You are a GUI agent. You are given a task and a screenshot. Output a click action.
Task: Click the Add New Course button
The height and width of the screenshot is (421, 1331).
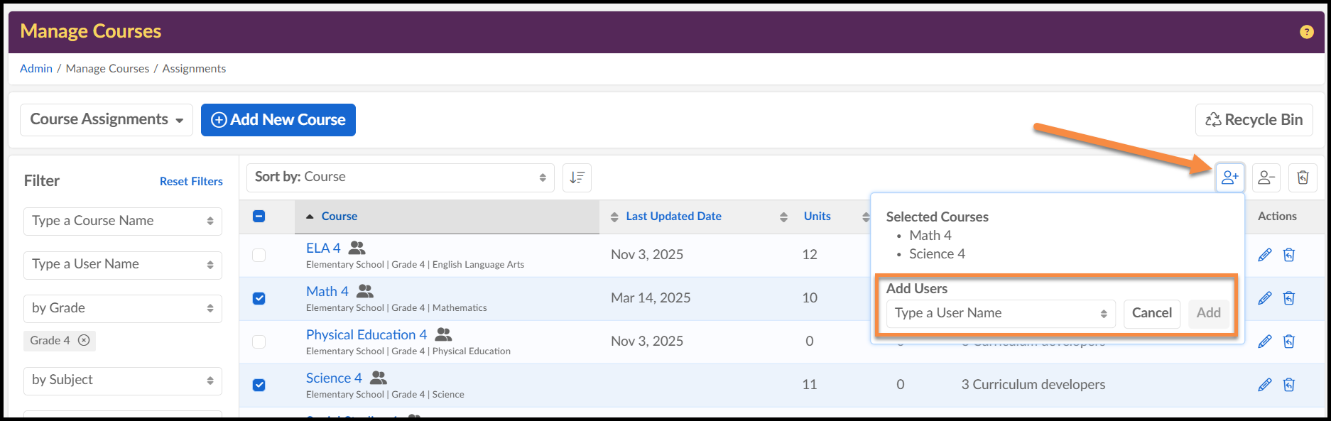click(278, 120)
